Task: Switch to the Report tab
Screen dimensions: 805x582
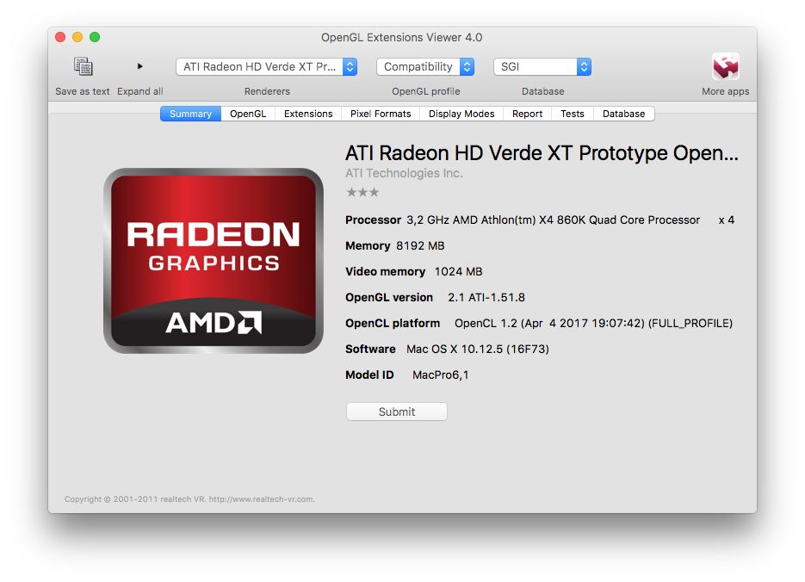Action: [527, 114]
